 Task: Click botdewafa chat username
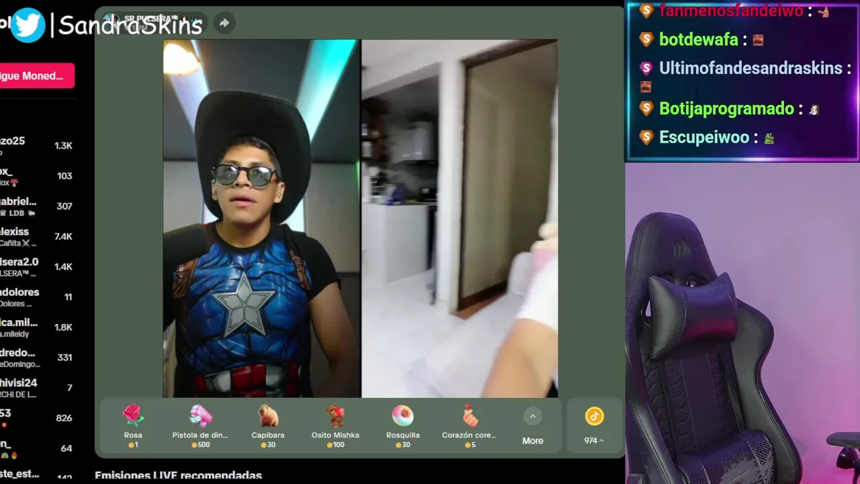click(x=699, y=40)
